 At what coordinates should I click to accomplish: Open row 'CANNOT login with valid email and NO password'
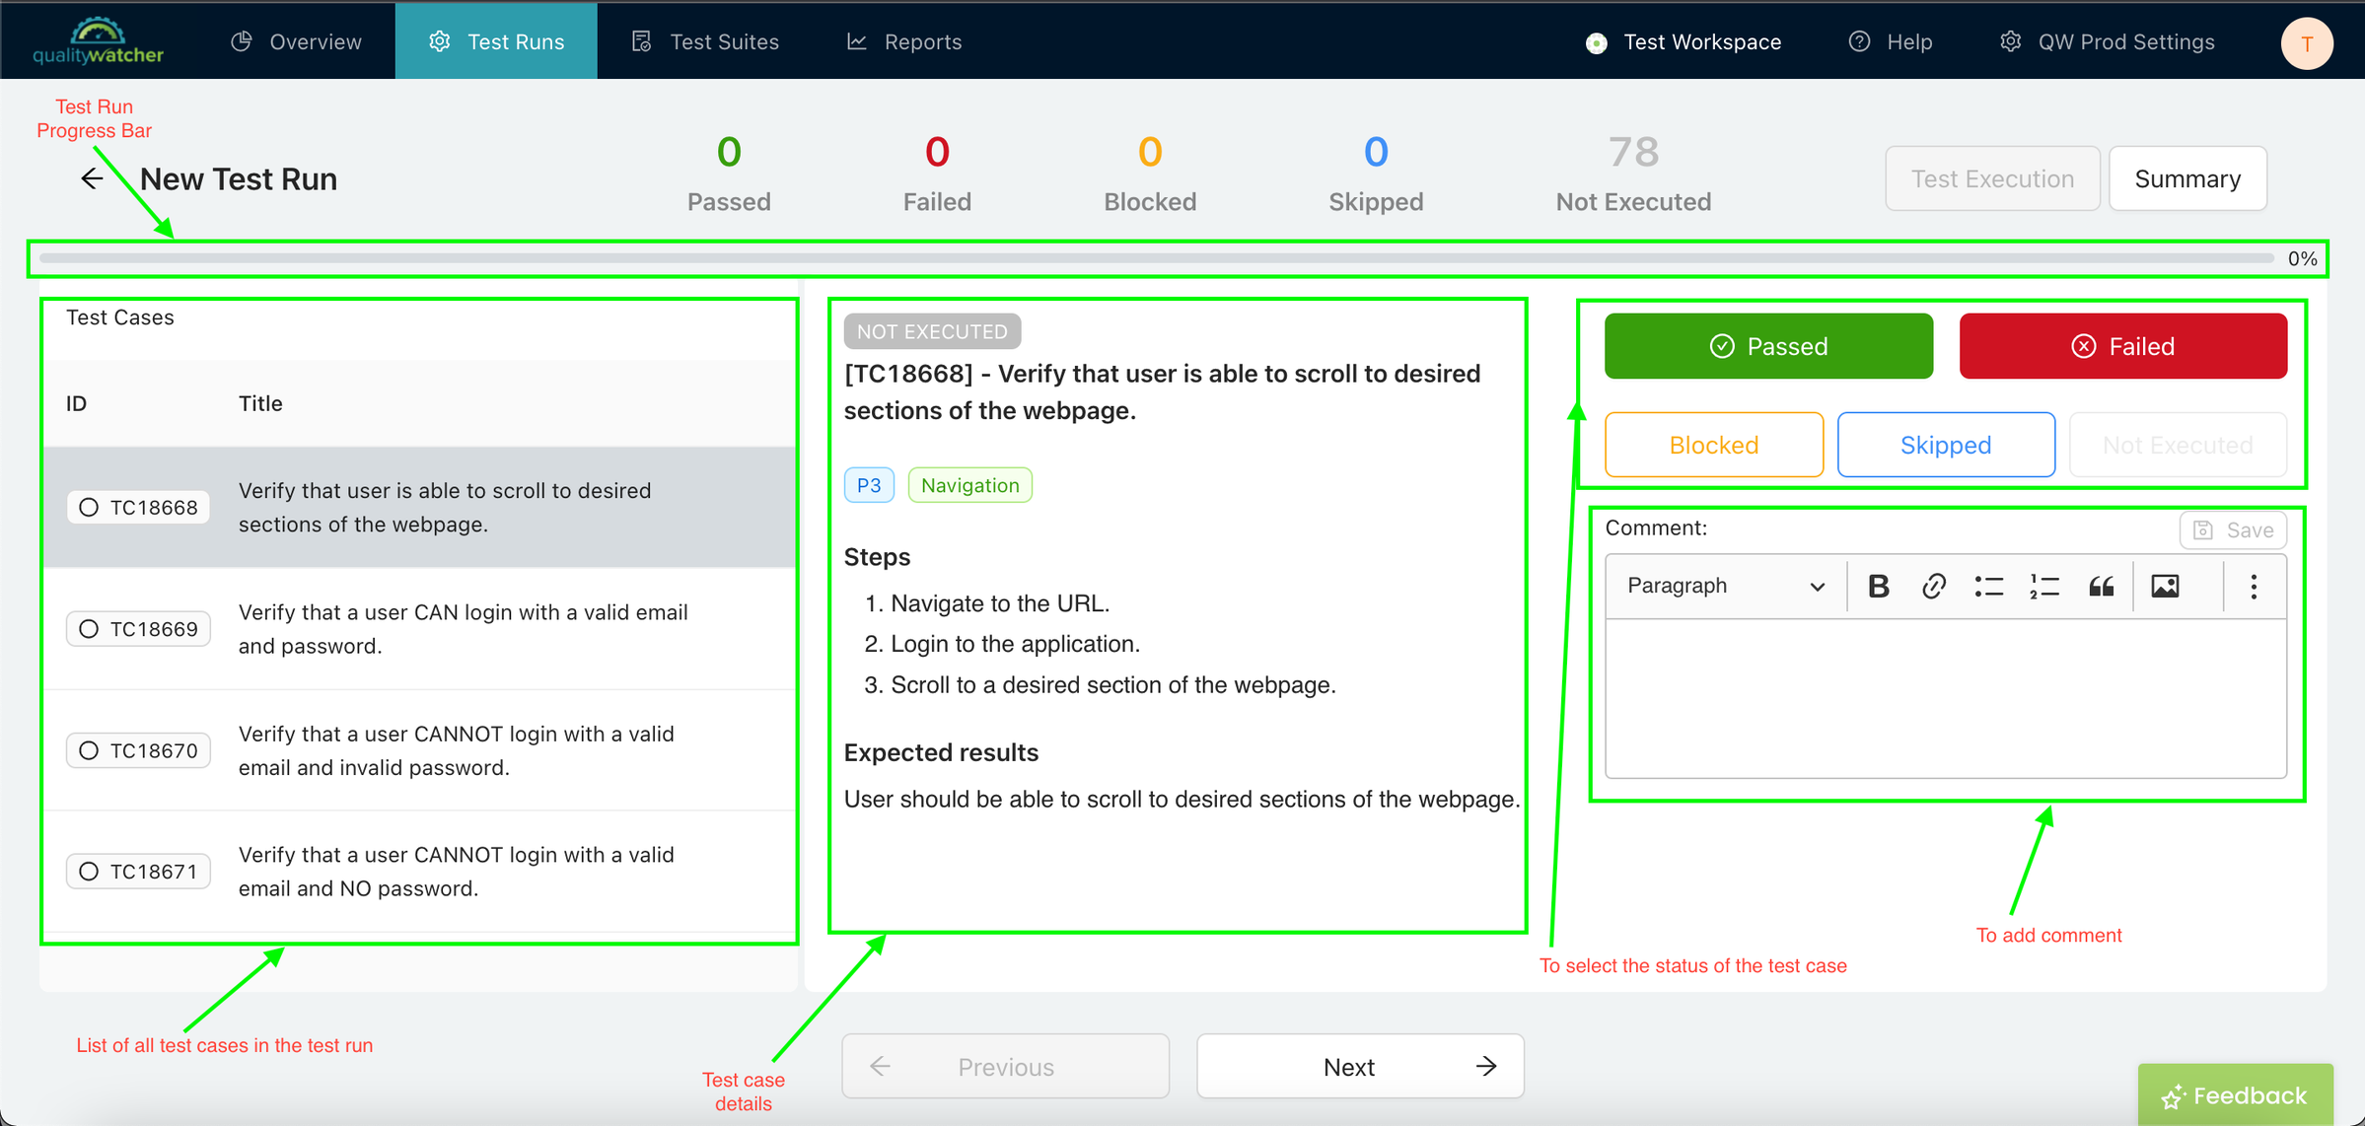[x=419, y=871]
